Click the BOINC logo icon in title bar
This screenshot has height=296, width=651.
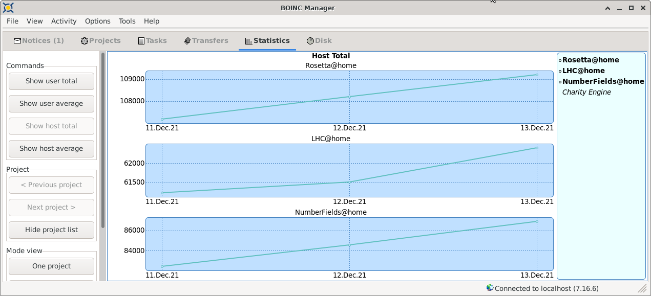click(8, 8)
